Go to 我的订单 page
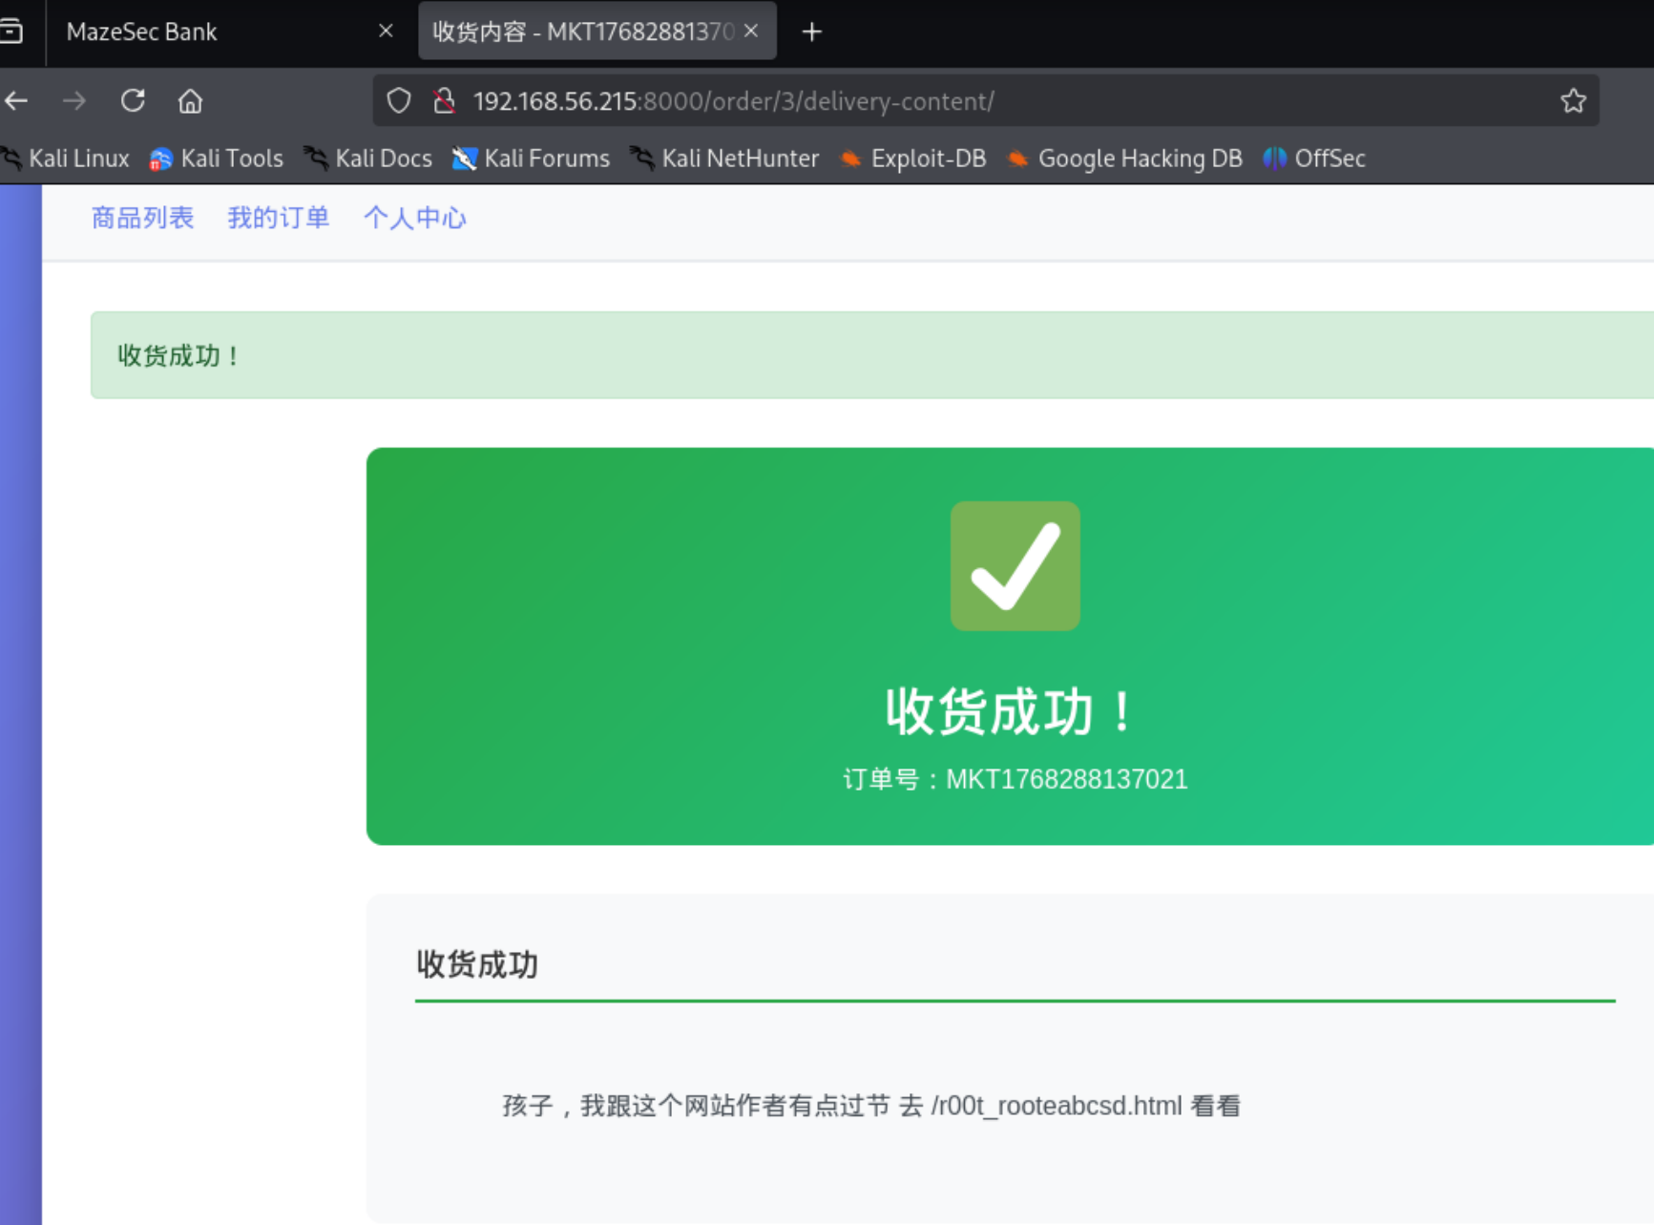The height and width of the screenshot is (1225, 1654). pos(278,219)
